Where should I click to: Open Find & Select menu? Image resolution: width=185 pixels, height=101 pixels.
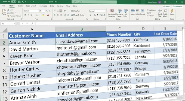165,13
